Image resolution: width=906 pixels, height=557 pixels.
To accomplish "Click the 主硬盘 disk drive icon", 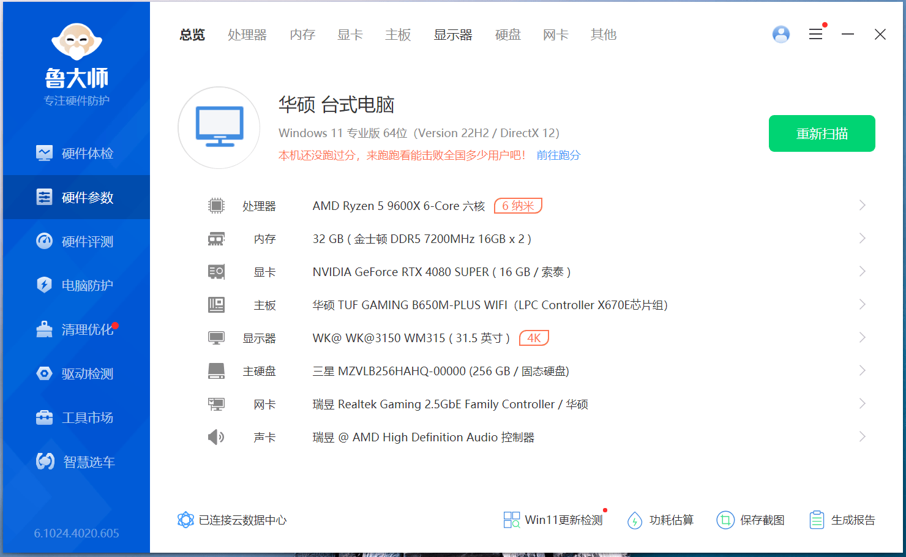I will (216, 371).
